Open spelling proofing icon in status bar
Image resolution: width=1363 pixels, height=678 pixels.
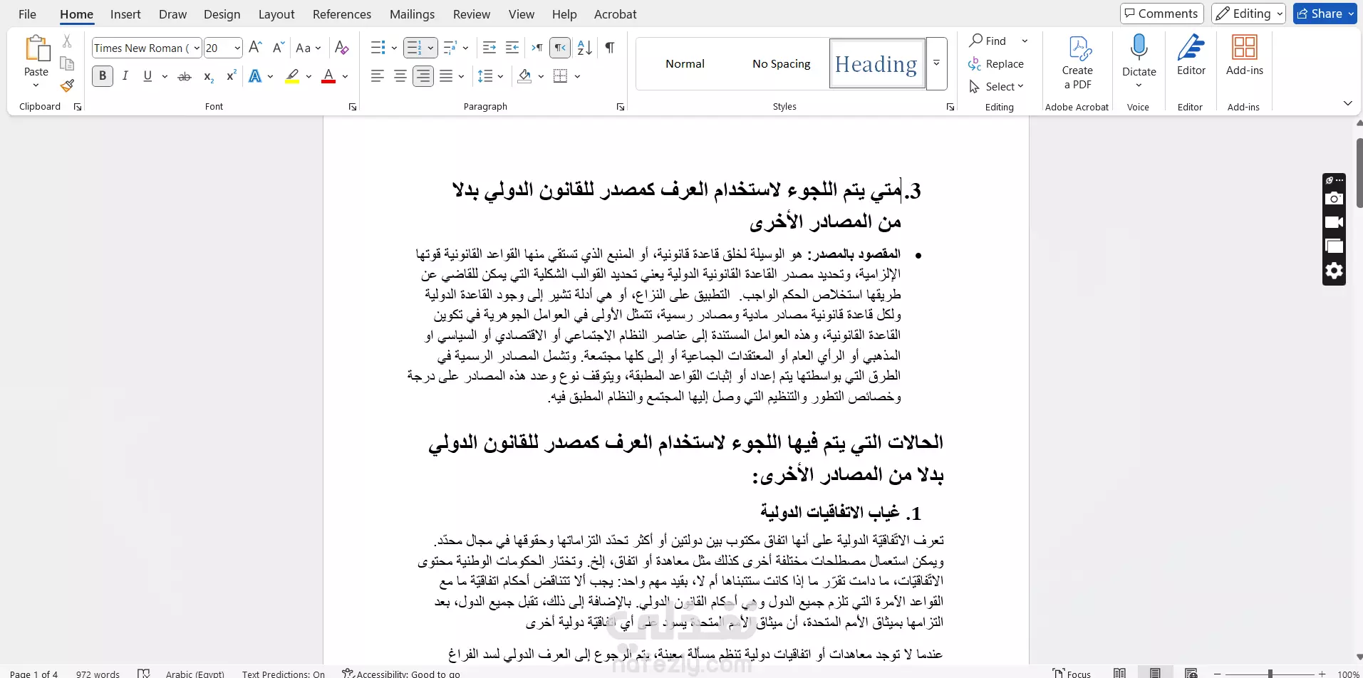[144, 673]
